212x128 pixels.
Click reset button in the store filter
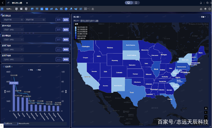(x=59, y=40)
